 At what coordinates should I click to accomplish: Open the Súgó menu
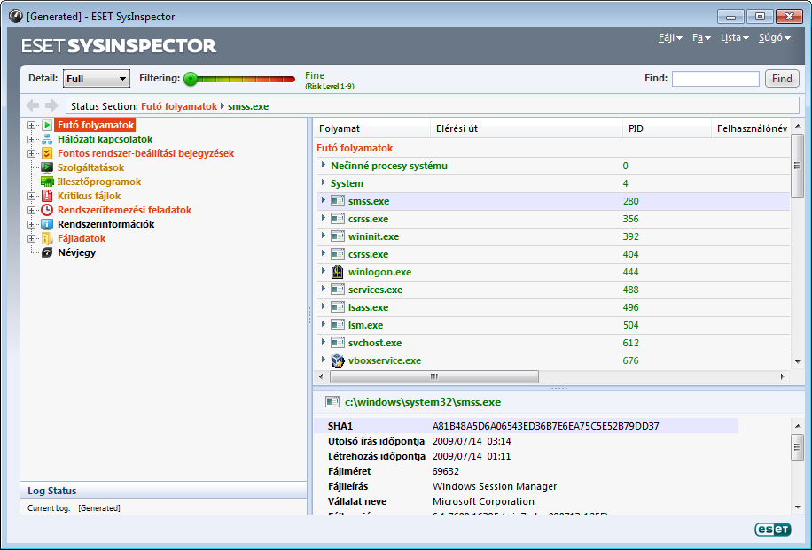[x=774, y=37]
